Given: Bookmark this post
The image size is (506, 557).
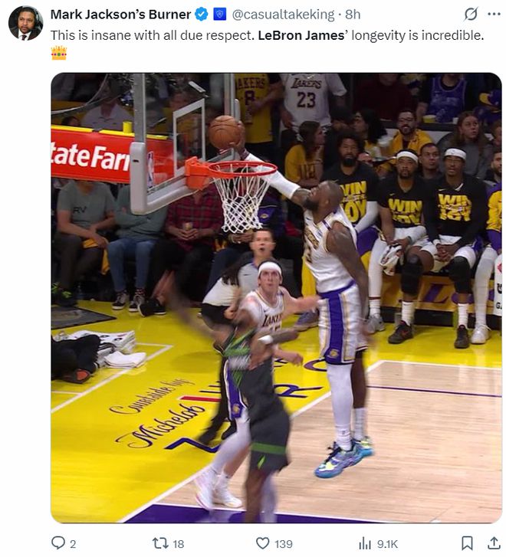Looking at the screenshot, I should [467, 543].
